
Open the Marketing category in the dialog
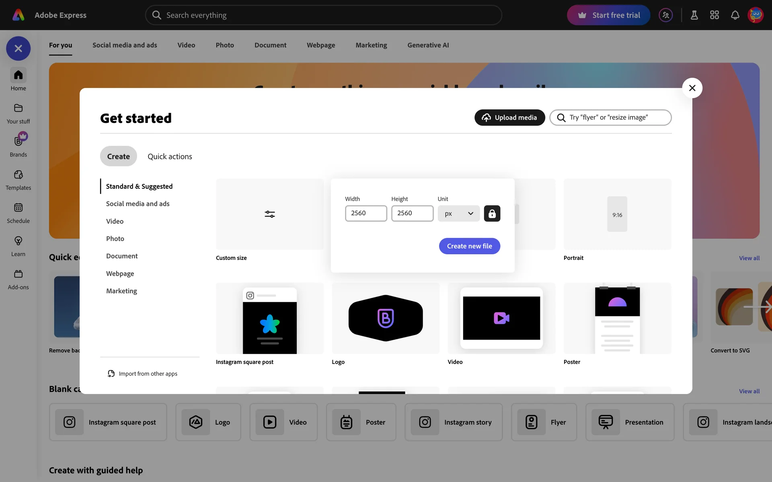(121, 291)
